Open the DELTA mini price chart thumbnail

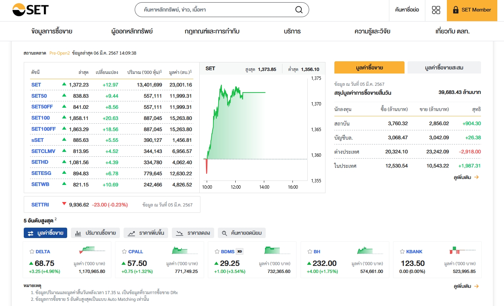click(95, 251)
